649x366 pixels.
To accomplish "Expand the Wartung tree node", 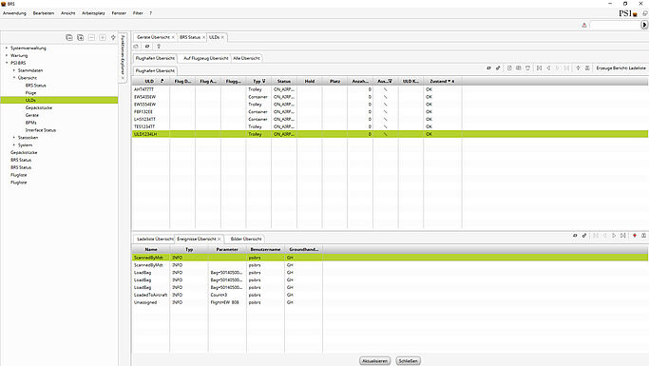I will coord(7,55).
